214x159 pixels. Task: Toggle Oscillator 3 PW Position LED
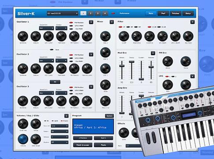click(71, 87)
